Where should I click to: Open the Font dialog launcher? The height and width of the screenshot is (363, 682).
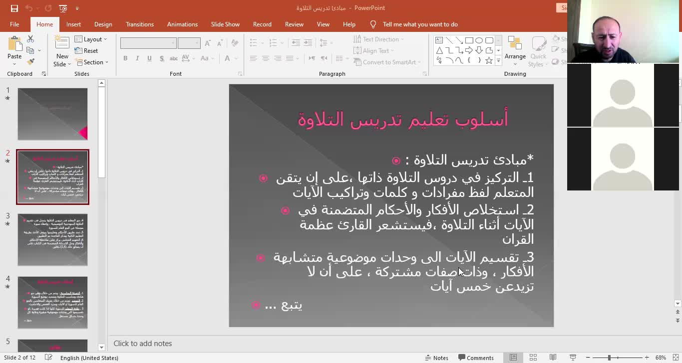click(240, 74)
